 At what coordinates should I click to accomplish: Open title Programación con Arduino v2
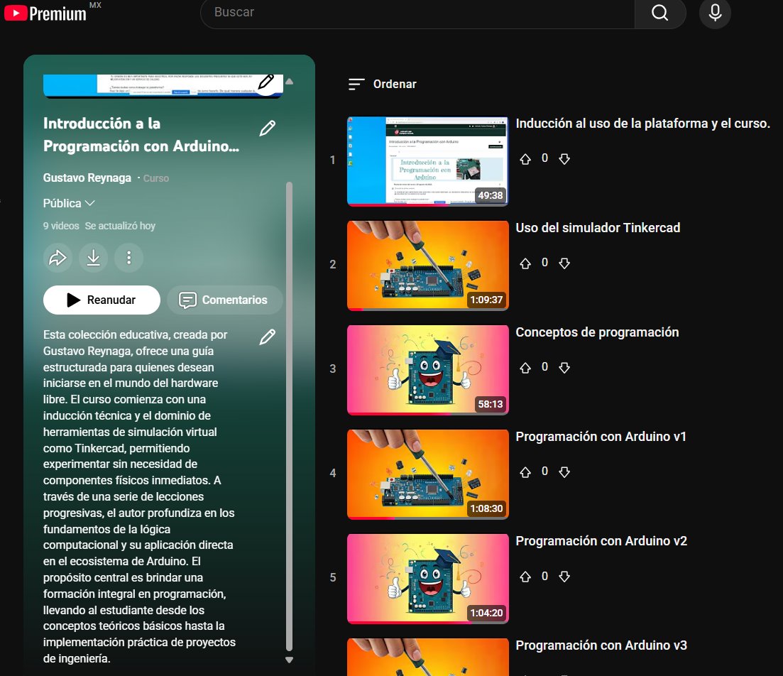click(601, 541)
